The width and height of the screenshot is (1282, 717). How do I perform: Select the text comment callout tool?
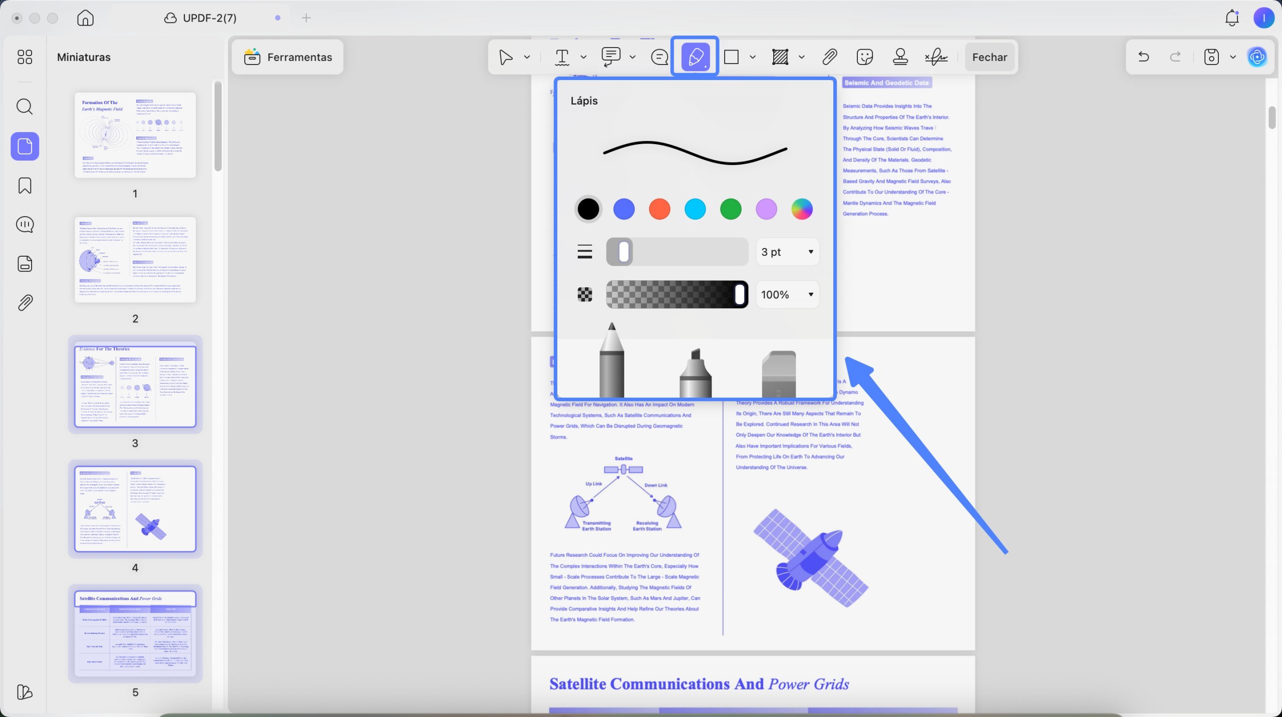point(611,57)
